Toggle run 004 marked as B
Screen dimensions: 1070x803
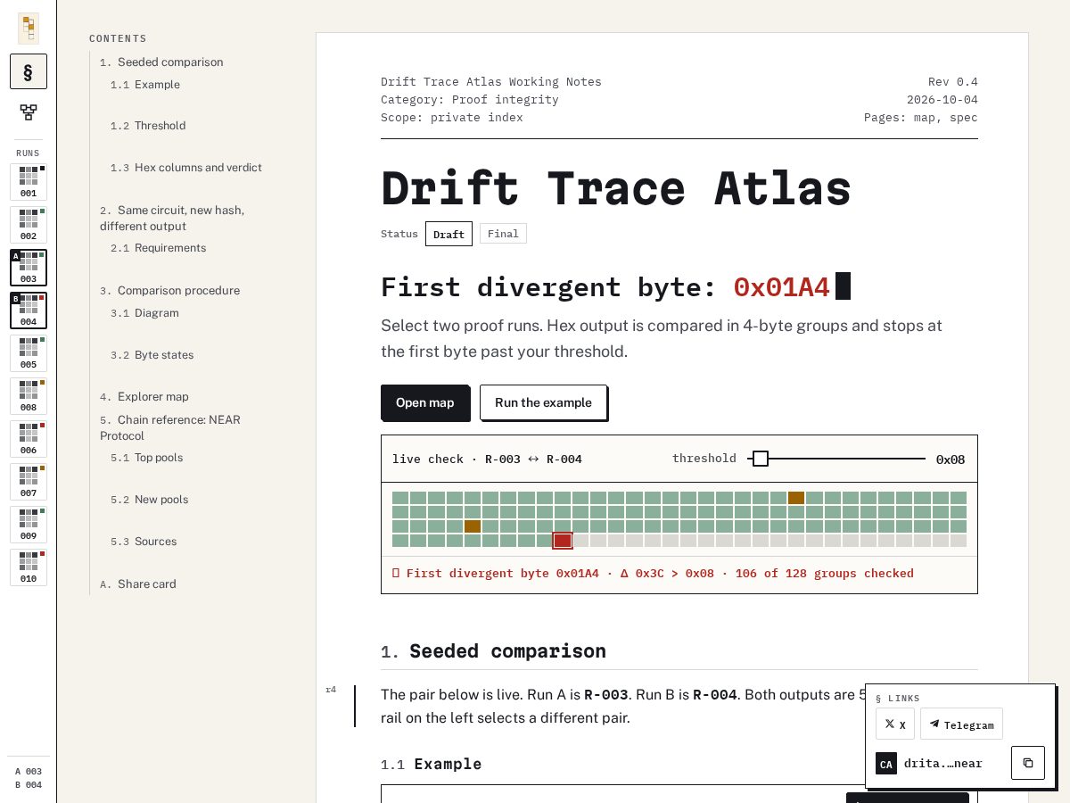coord(29,310)
